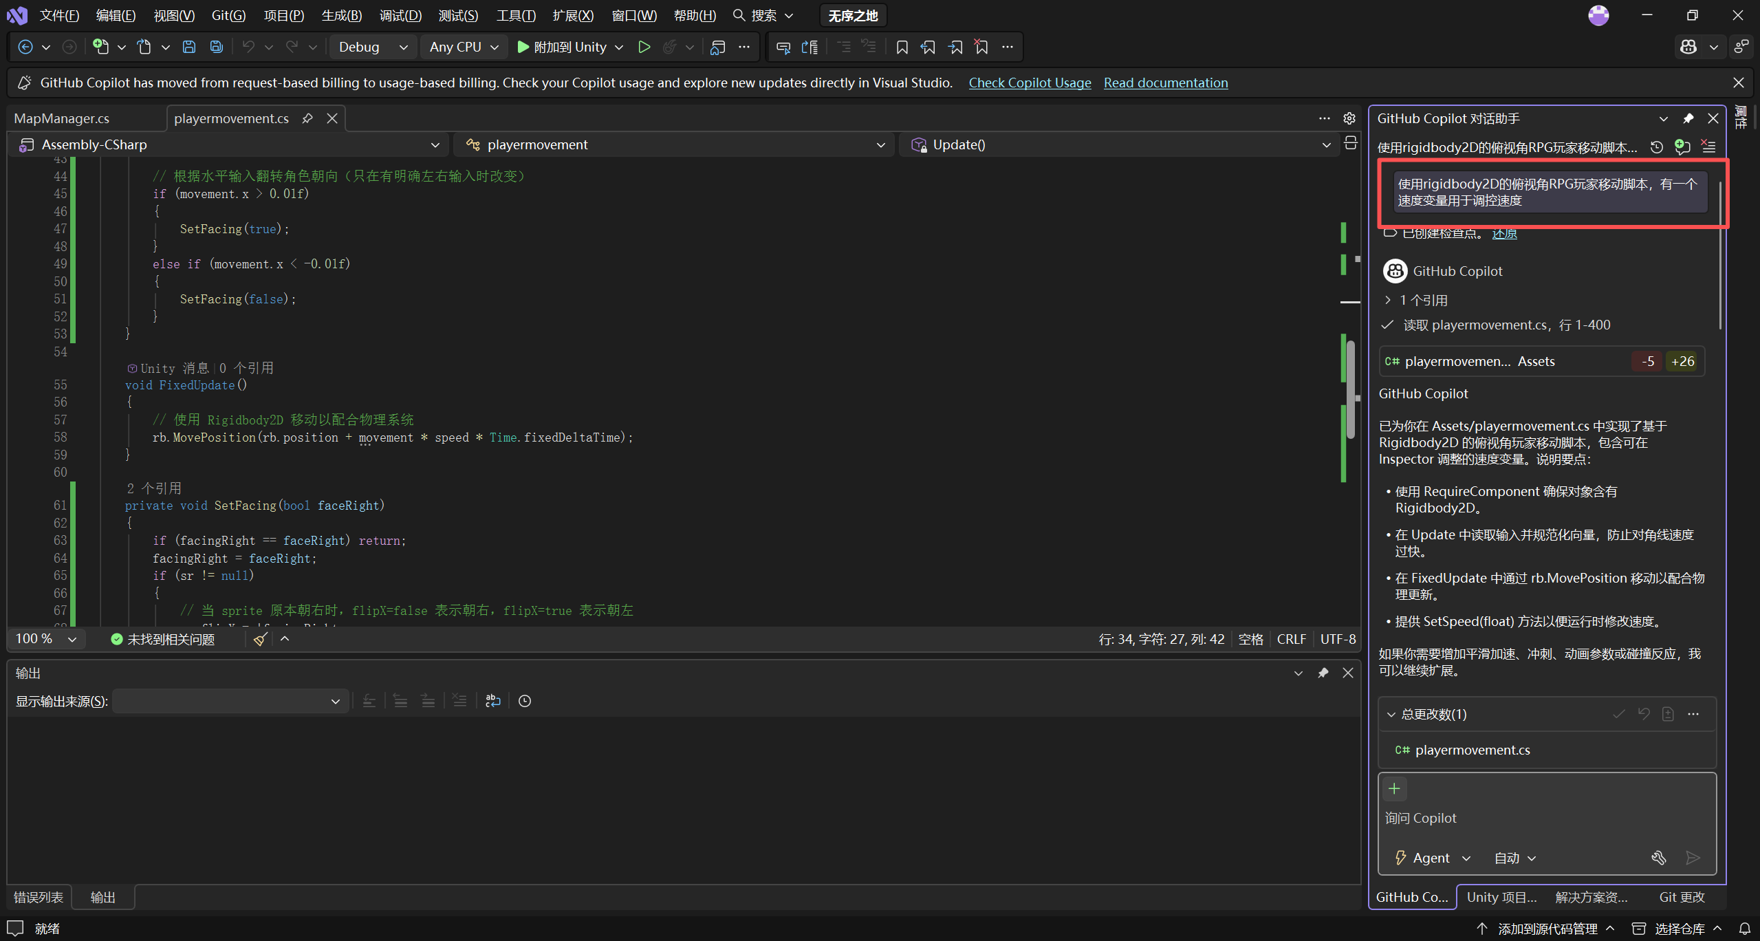Viewport: 1760px width, 941px height.
Task: Start without debugging using the outlined play icon
Action: (x=644, y=47)
